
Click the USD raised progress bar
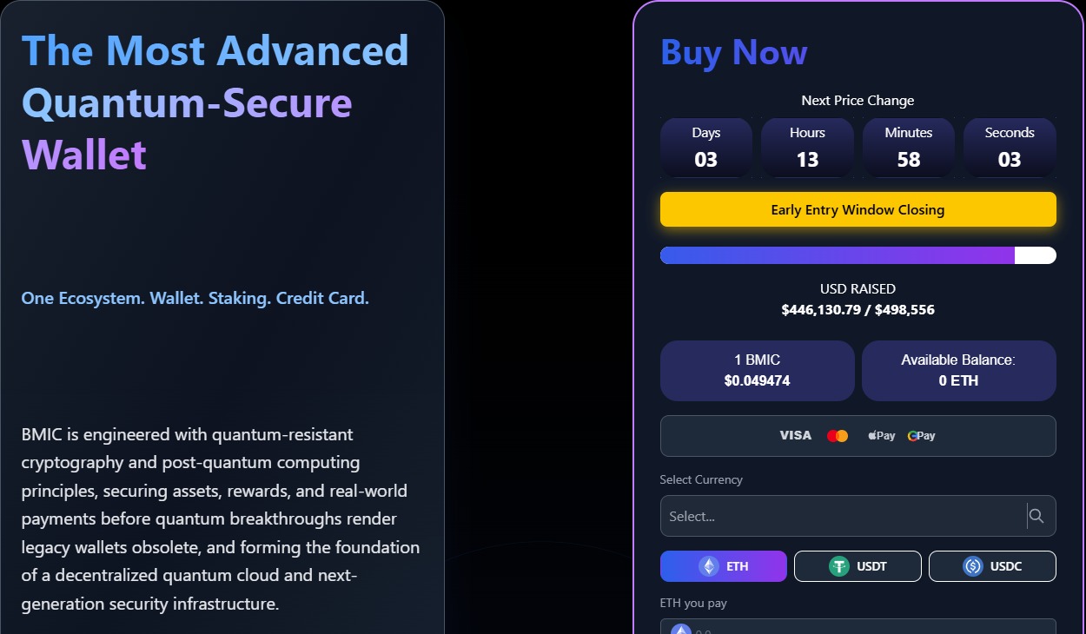(858, 255)
